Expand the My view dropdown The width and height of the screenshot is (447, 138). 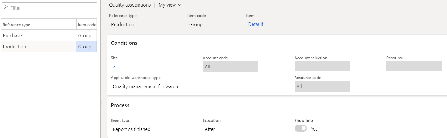[x=170, y=5]
